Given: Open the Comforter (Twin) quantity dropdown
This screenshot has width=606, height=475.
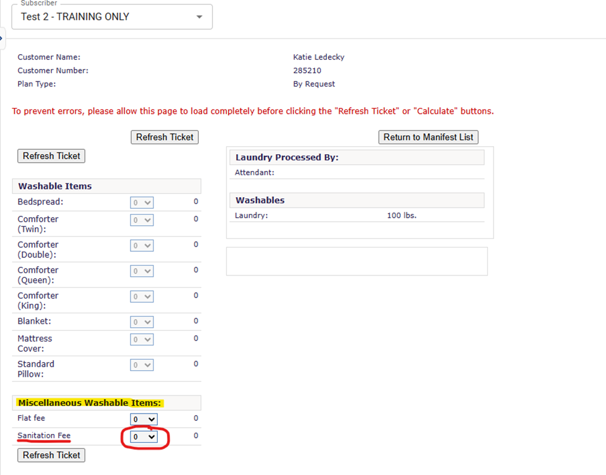Looking at the screenshot, I should pyautogui.click(x=142, y=220).
